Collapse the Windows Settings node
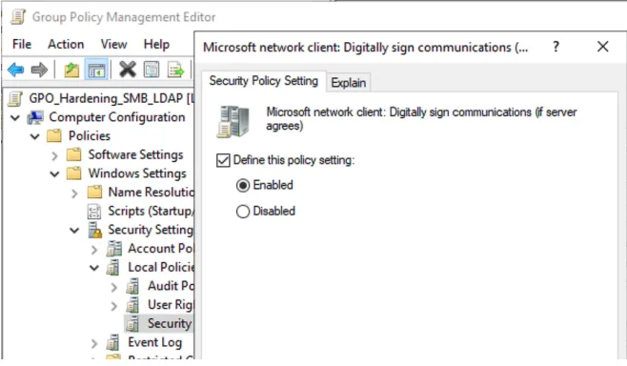 tap(54, 174)
